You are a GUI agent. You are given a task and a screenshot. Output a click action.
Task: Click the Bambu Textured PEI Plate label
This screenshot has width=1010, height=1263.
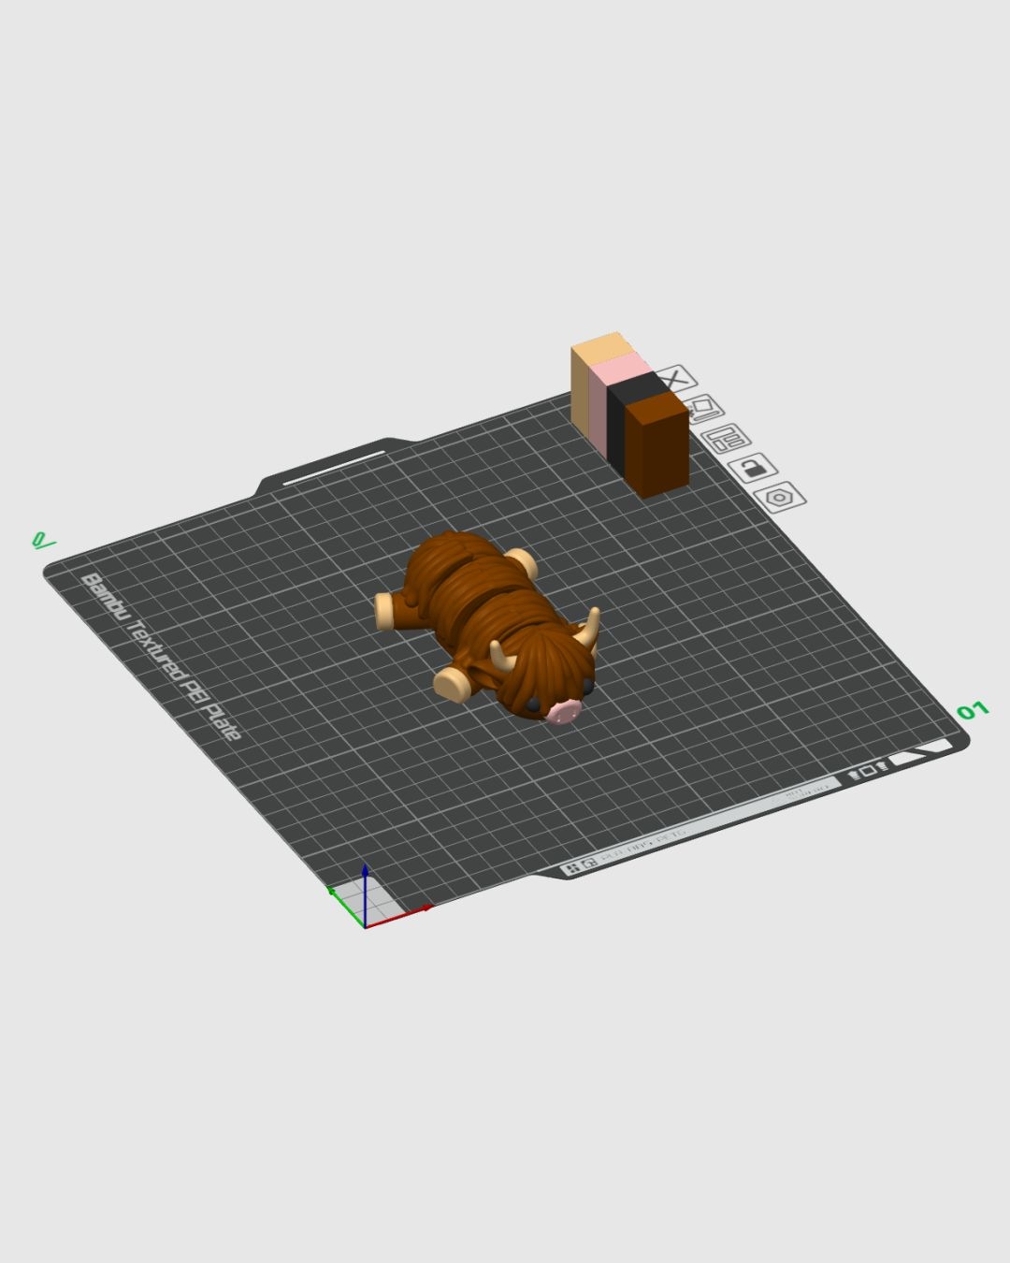pyautogui.click(x=161, y=656)
